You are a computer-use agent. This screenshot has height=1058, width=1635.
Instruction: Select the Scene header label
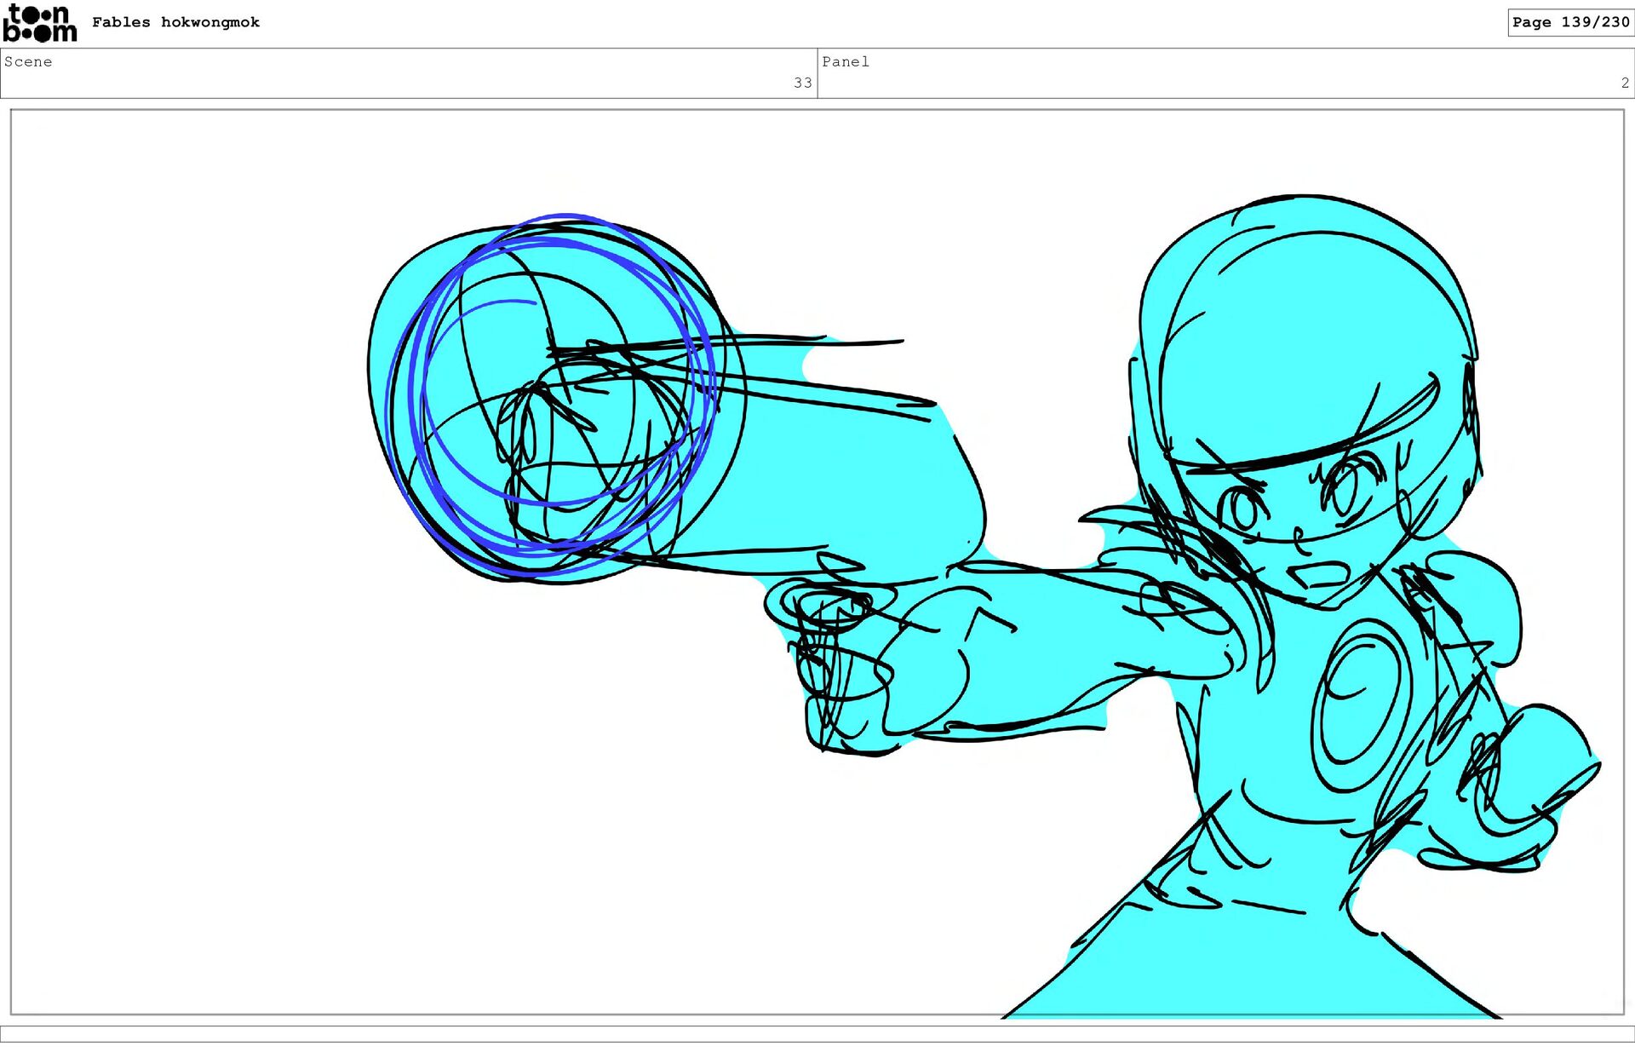click(28, 61)
